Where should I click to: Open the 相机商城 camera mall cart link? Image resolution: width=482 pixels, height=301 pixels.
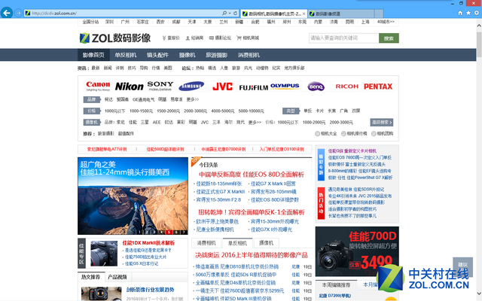click(x=248, y=38)
